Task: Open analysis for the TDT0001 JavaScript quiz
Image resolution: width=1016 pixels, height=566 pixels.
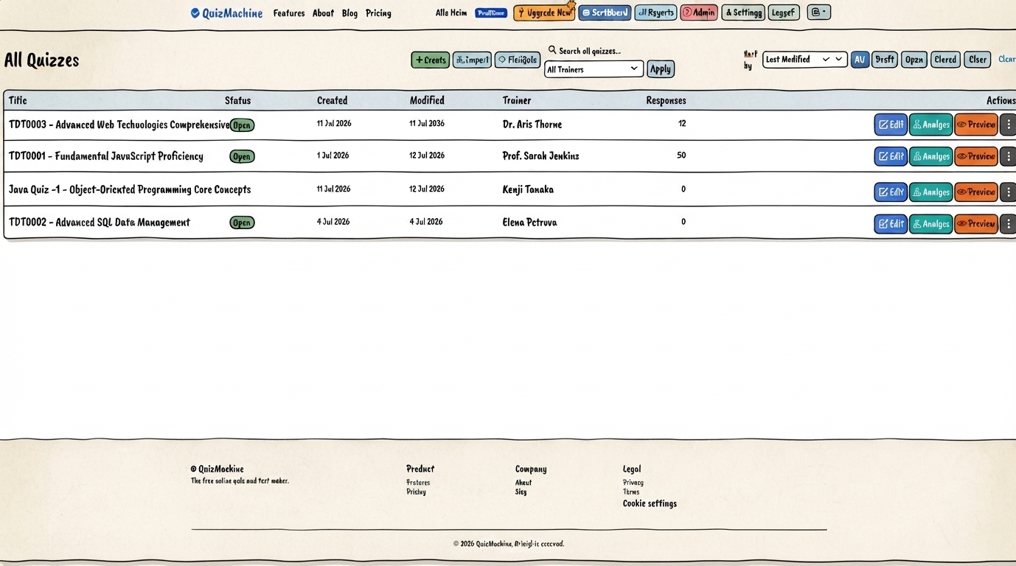Action: [931, 156]
